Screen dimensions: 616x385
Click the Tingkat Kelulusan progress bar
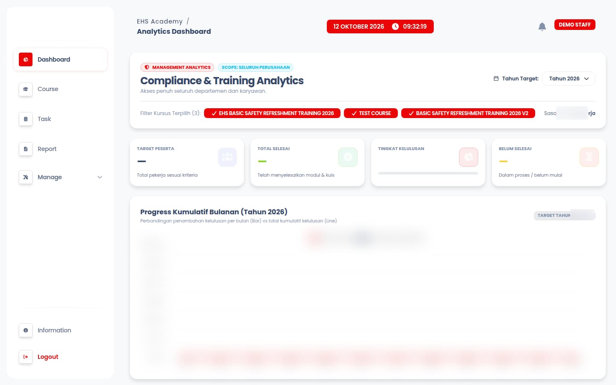click(428, 173)
